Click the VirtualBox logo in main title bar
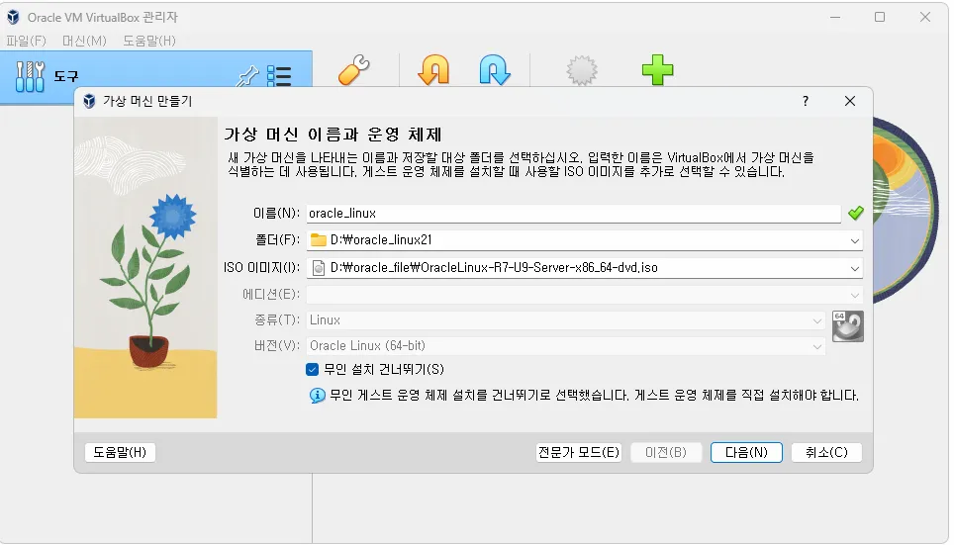The width and height of the screenshot is (954, 545). tap(13, 17)
